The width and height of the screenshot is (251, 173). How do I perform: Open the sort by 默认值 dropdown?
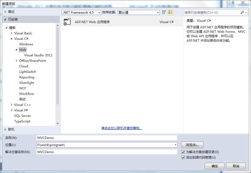click(139, 12)
